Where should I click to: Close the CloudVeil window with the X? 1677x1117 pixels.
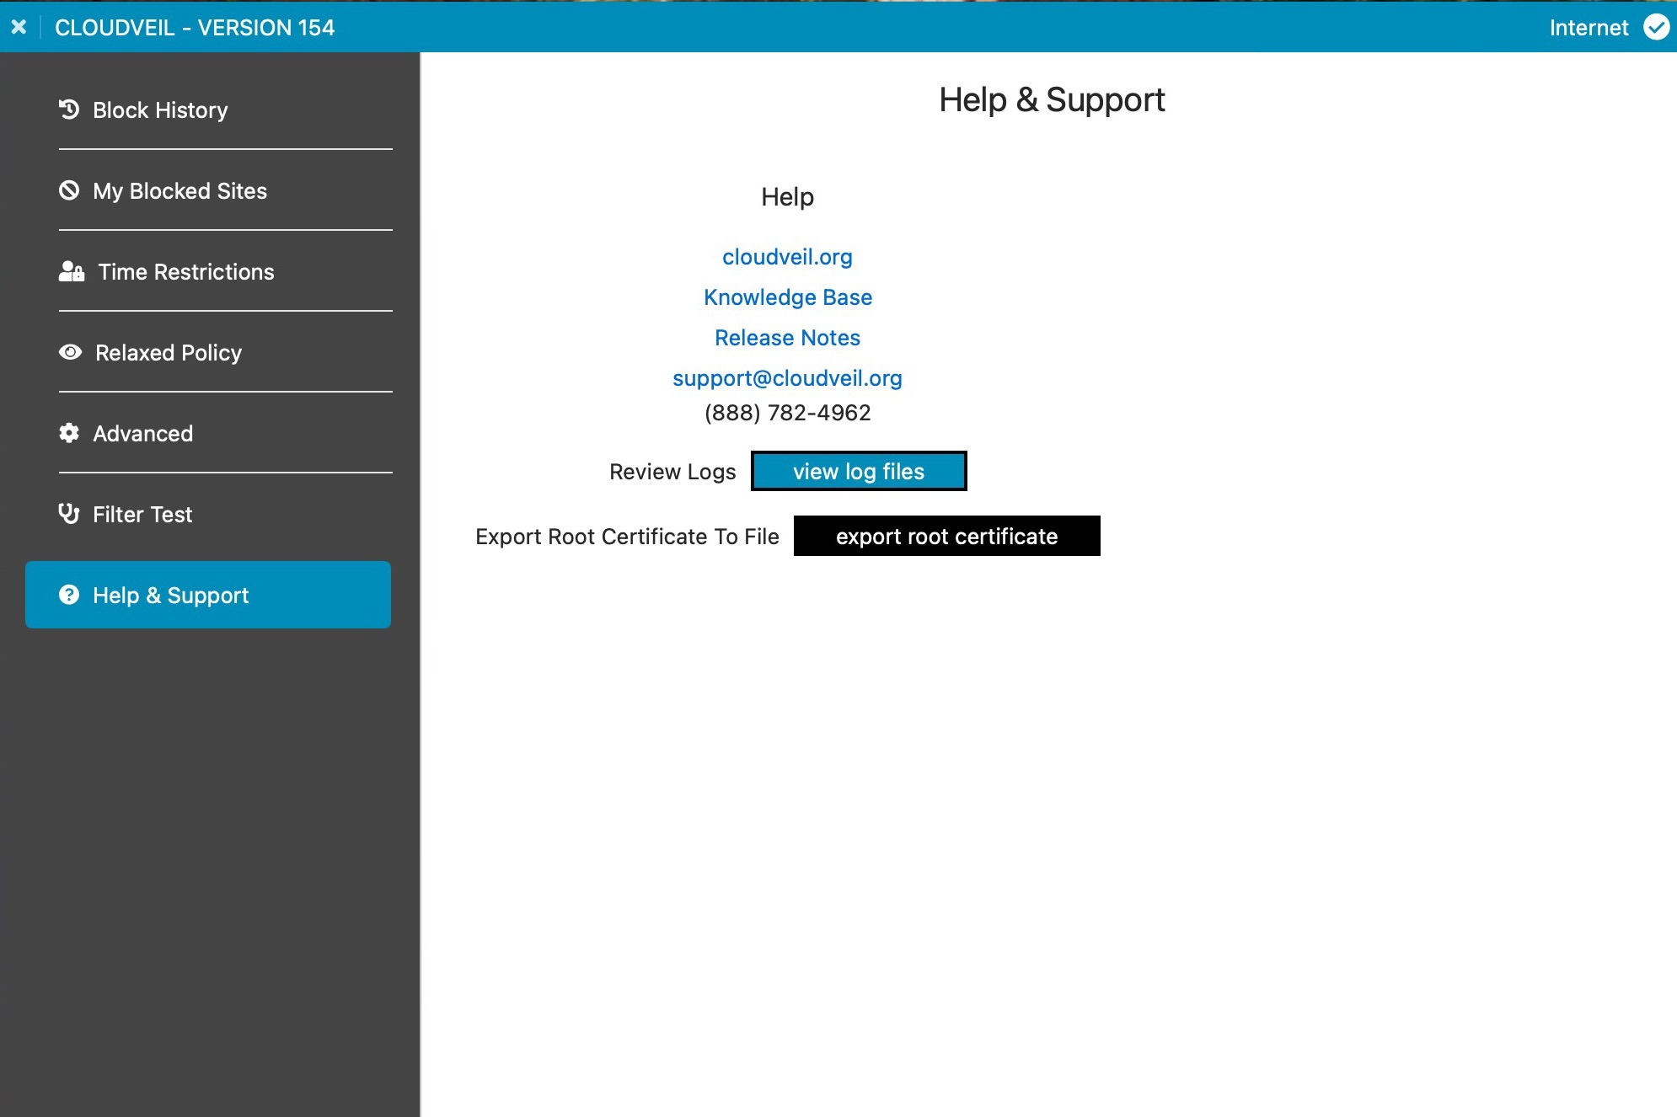(19, 27)
